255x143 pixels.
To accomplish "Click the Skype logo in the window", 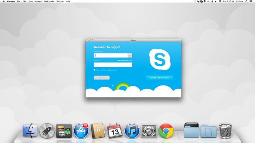I will tap(160, 59).
